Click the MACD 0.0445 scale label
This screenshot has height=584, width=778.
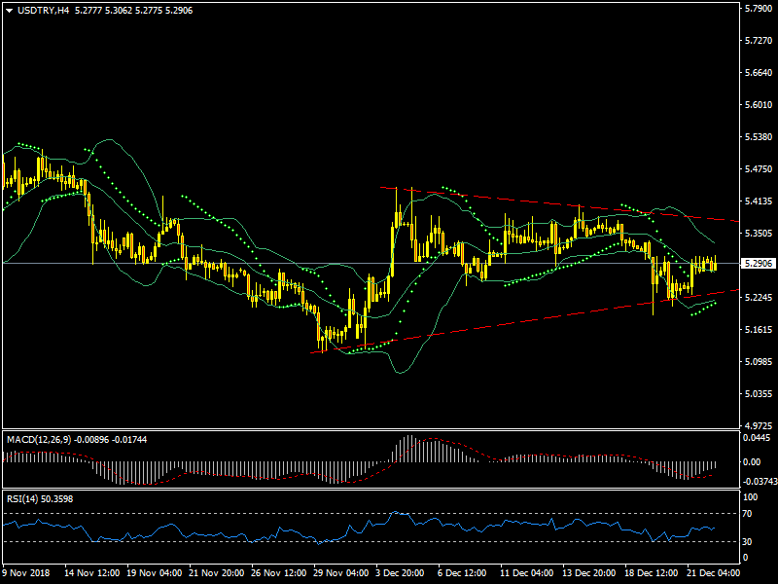coord(755,438)
